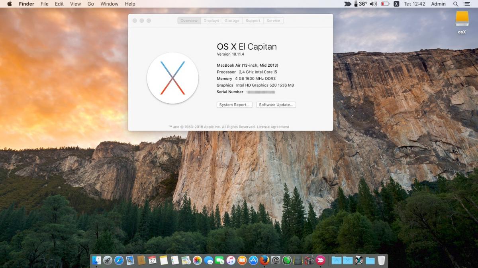Switch to the Displays tab
Image resolution: width=478 pixels, height=268 pixels.
point(211,21)
